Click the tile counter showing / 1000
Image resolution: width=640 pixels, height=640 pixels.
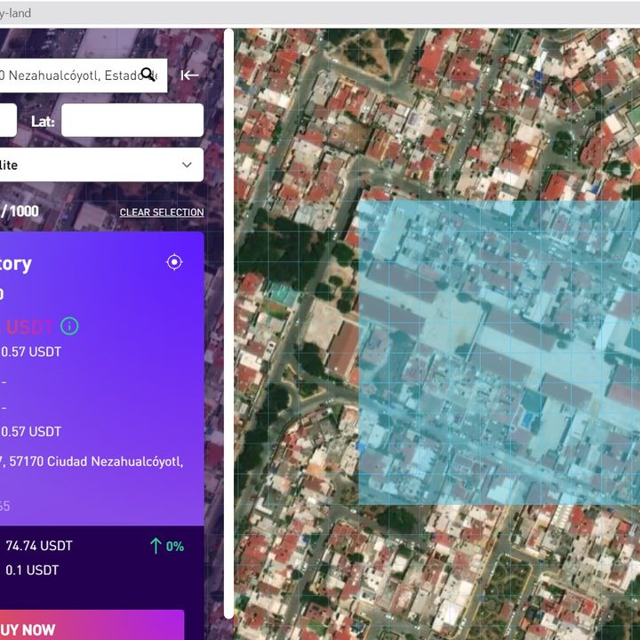(20, 212)
